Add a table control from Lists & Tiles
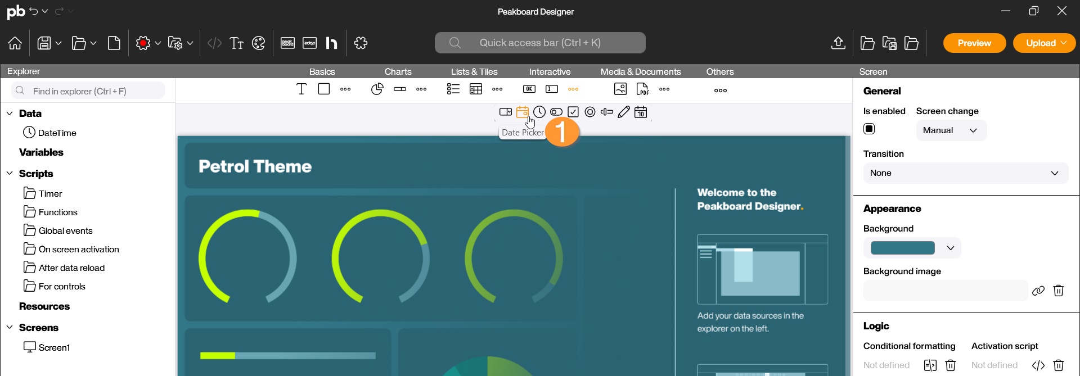Viewport: 1080px width, 376px height. click(476, 89)
